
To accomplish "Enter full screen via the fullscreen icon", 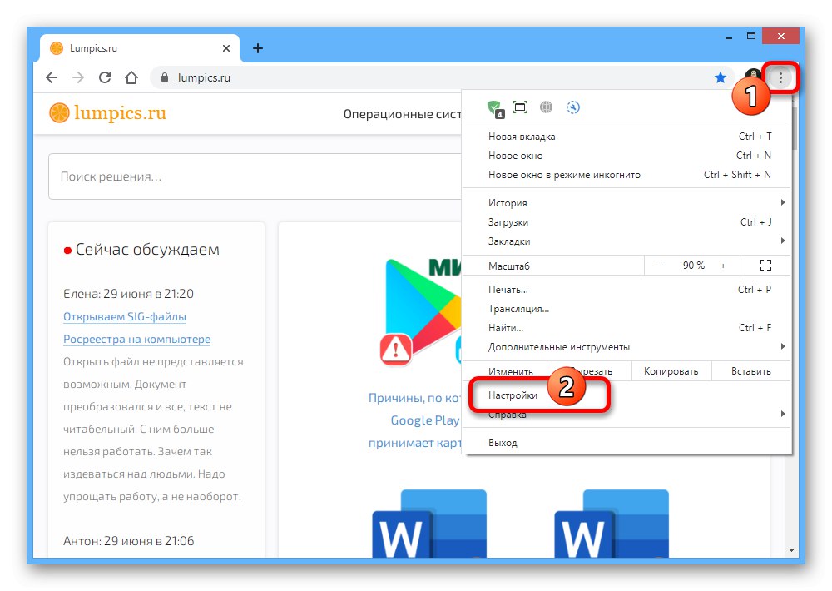I will pyautogui.click(x=765, y=265).
